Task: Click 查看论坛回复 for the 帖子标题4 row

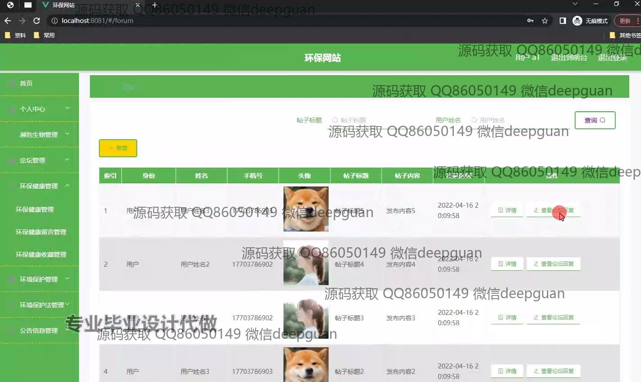Action: 554,264
